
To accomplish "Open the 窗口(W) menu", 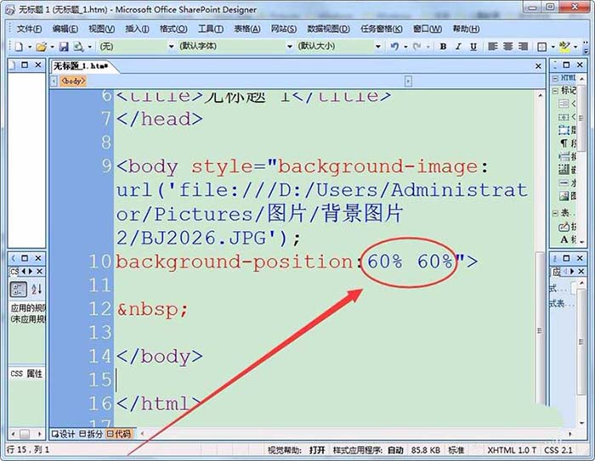I will [428, 29].
